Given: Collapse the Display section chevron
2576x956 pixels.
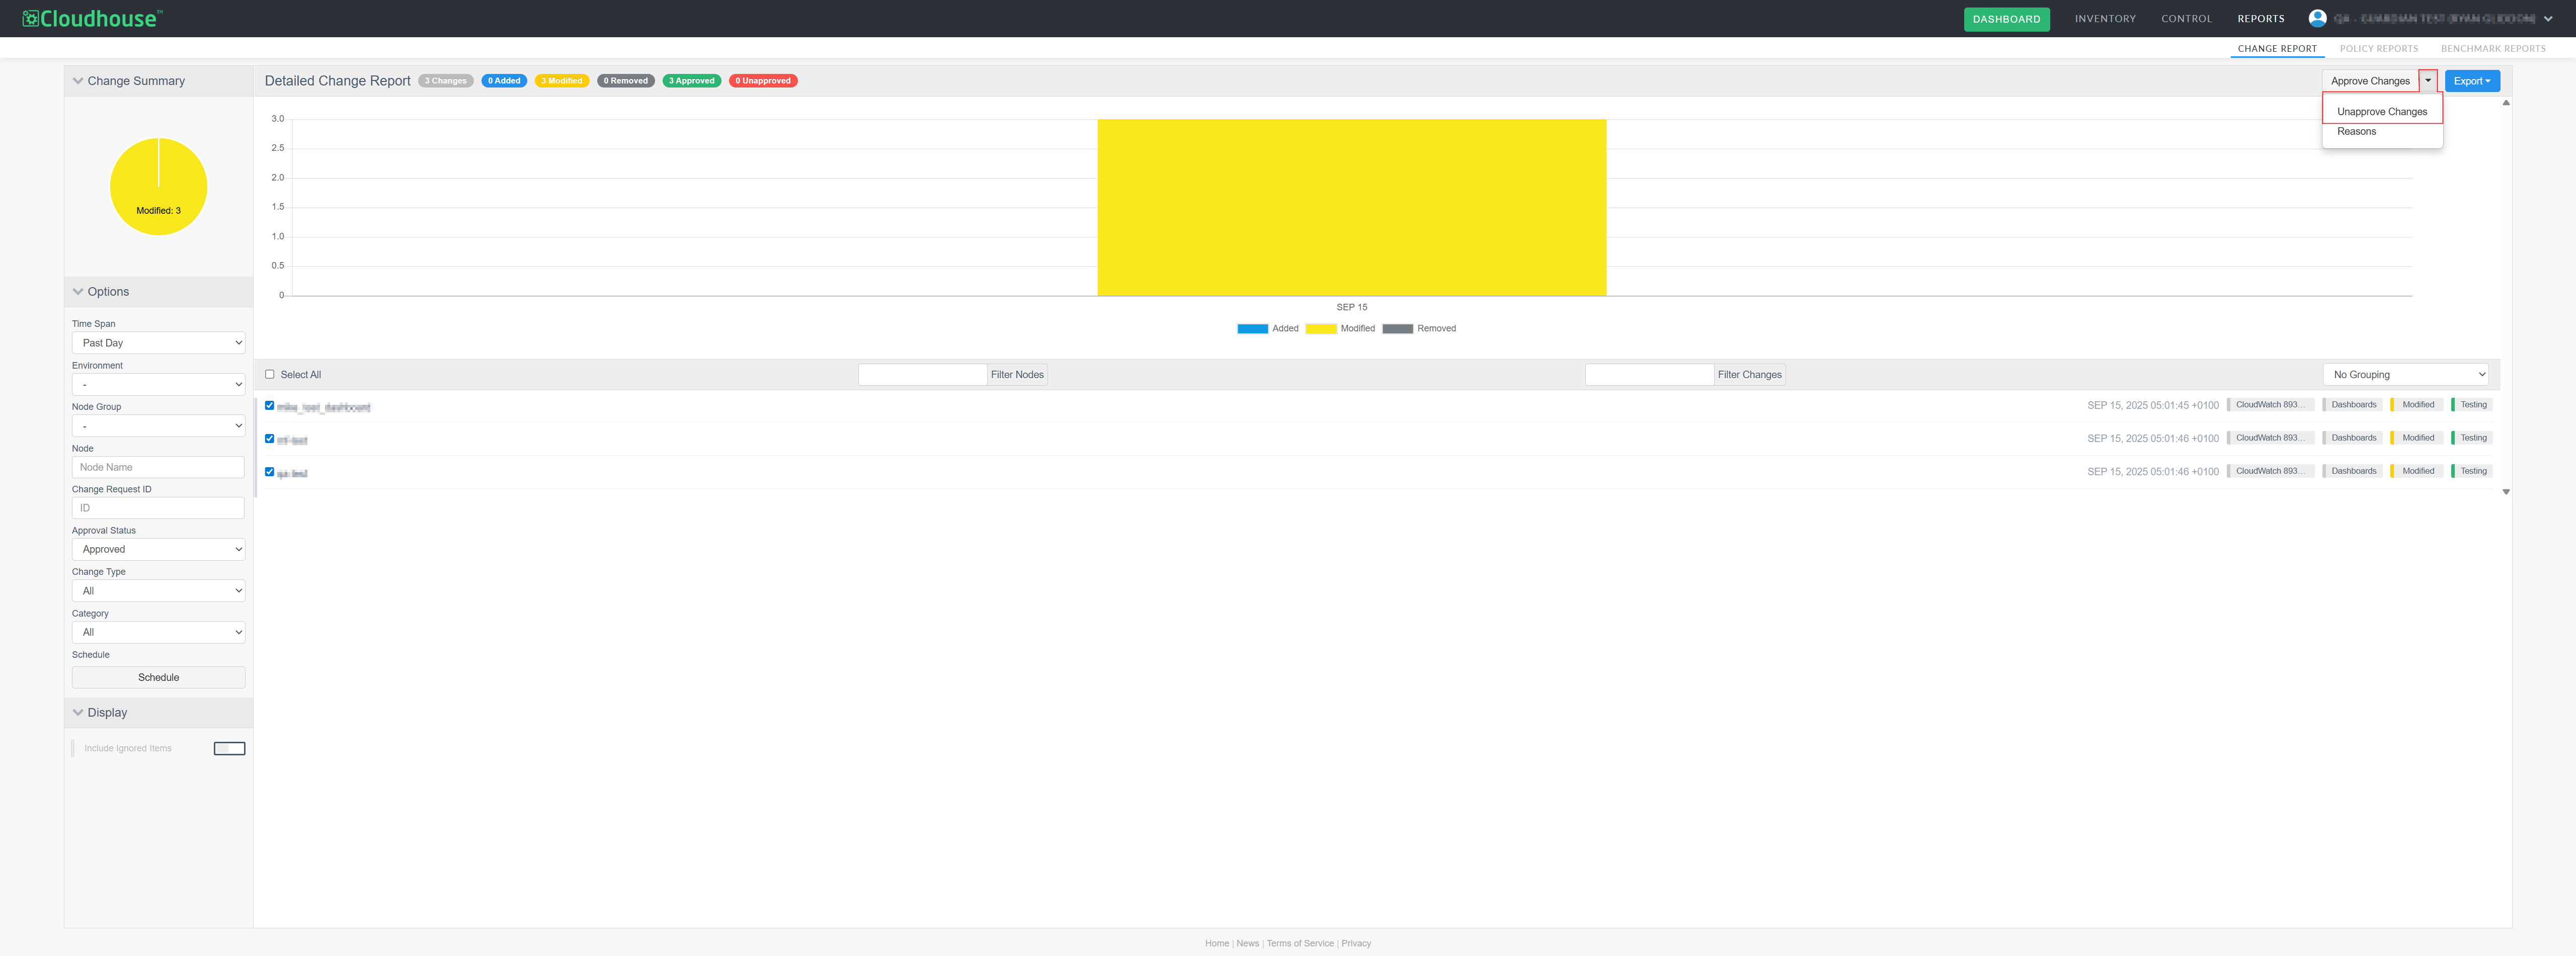Looking at the screenshot, I should 78,713.
